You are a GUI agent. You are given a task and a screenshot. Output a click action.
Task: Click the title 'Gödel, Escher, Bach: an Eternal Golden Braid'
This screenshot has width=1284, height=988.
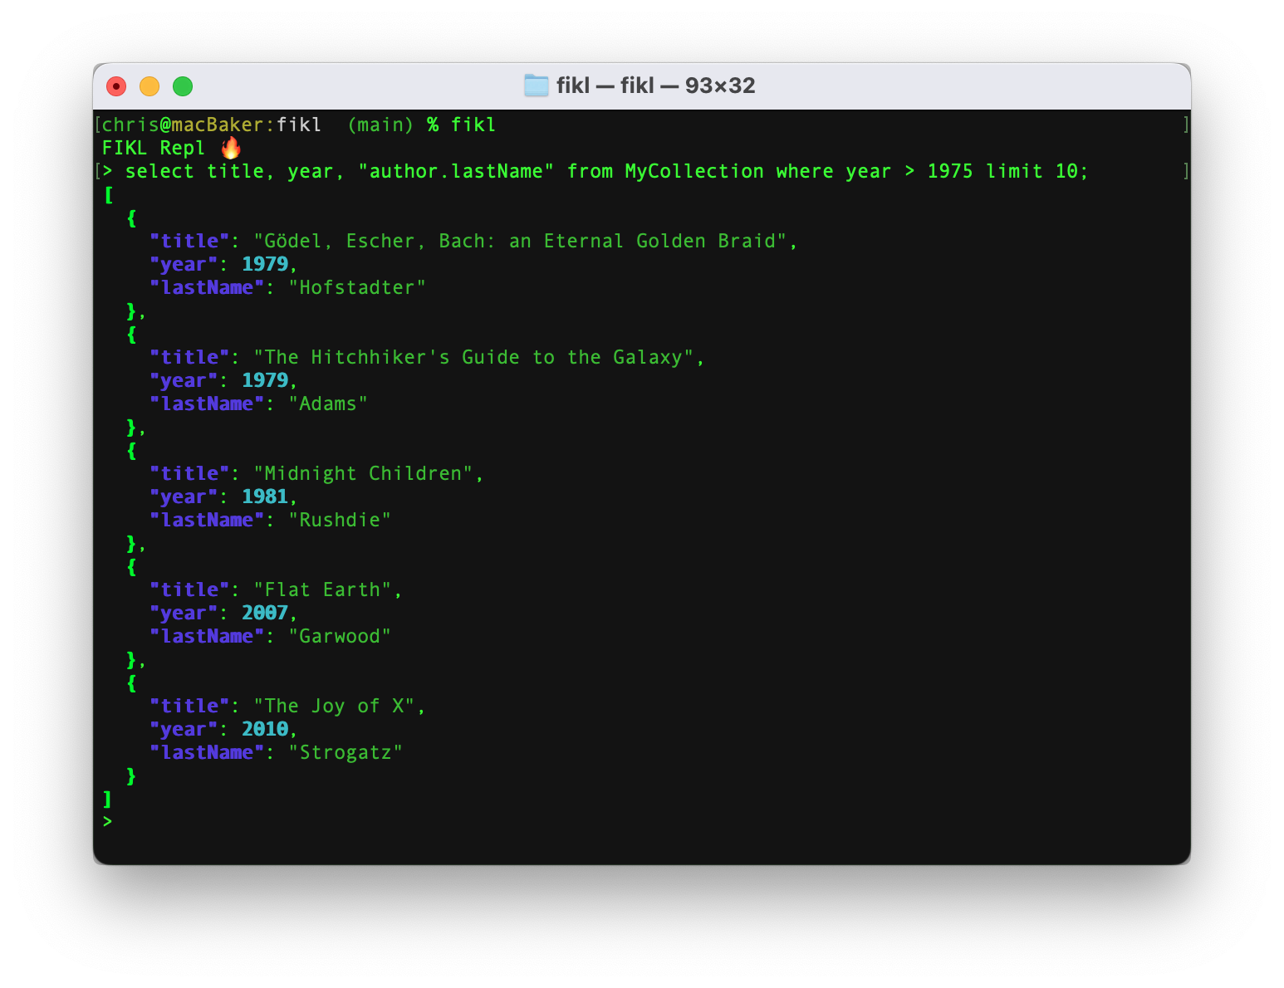(520, 241)
